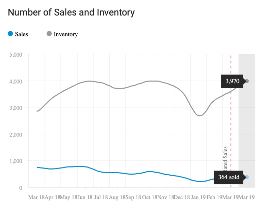This screenshot has height=211, width=270.
Task: Click the red dashed prorated sales line
Action: pyautogui.click(x=231, y=120)
